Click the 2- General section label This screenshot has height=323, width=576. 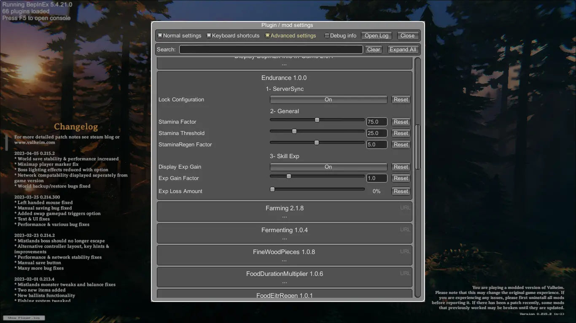(x=285, y=111)
